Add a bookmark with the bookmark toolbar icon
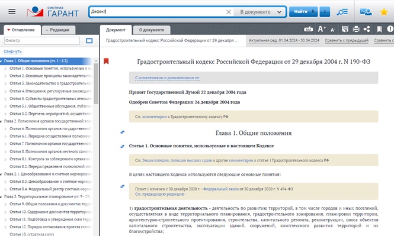Image resolution: width=394 pixels, height=236 pixels. point(379,30)
